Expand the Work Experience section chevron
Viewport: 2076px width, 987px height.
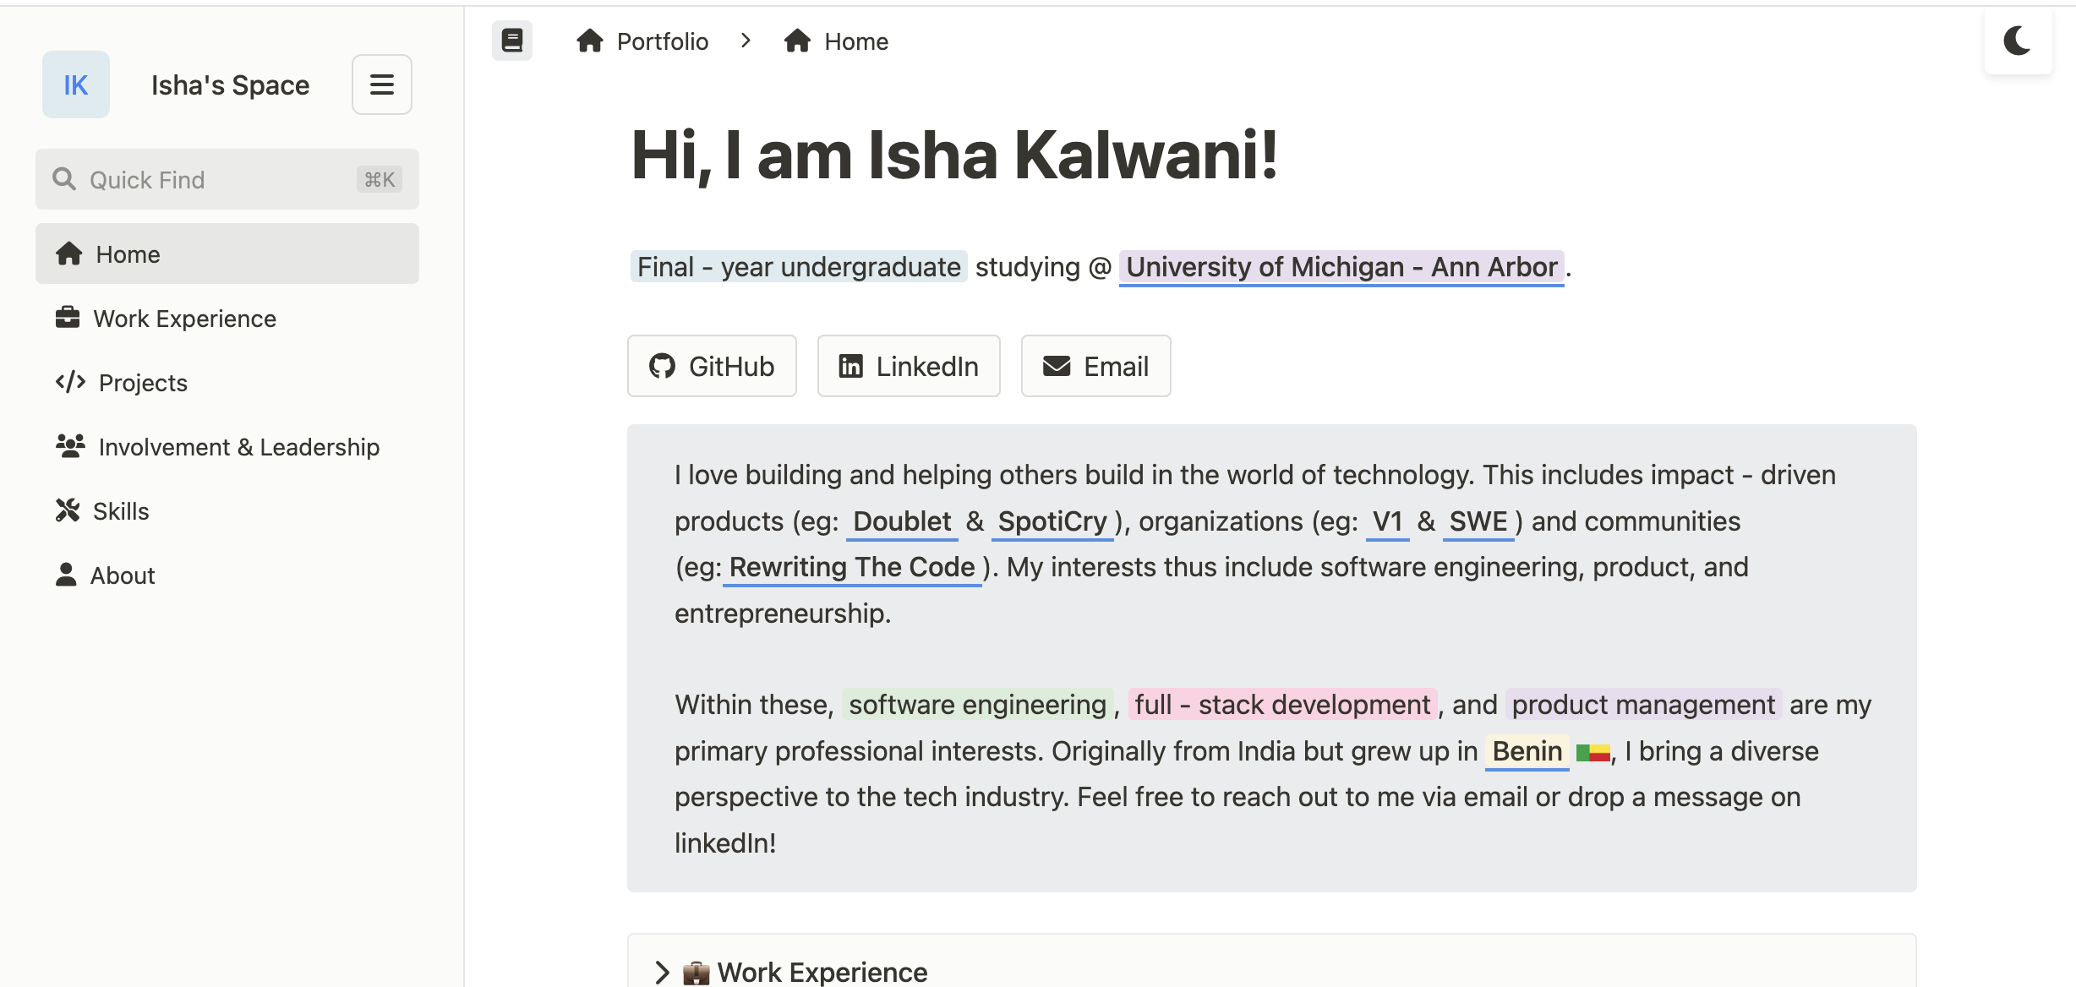(662, 972)
